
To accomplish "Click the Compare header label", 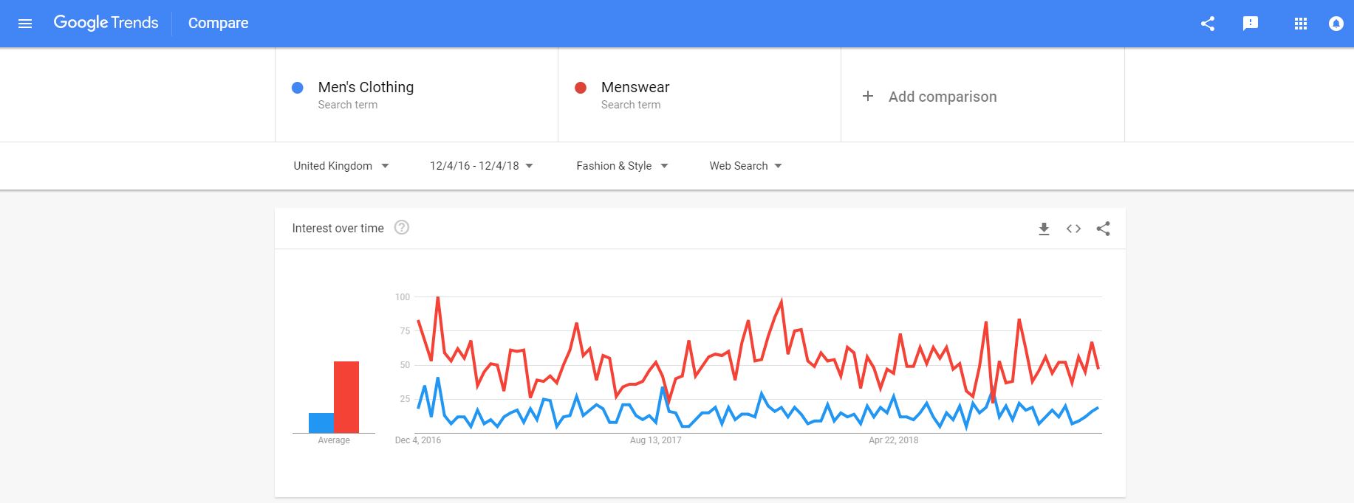I will (x=218, y=23).
